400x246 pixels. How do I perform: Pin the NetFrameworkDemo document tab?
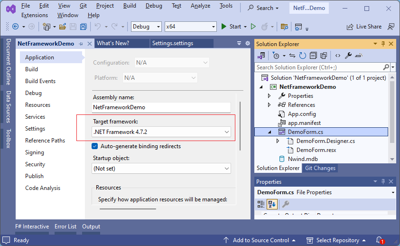point(81,44)
